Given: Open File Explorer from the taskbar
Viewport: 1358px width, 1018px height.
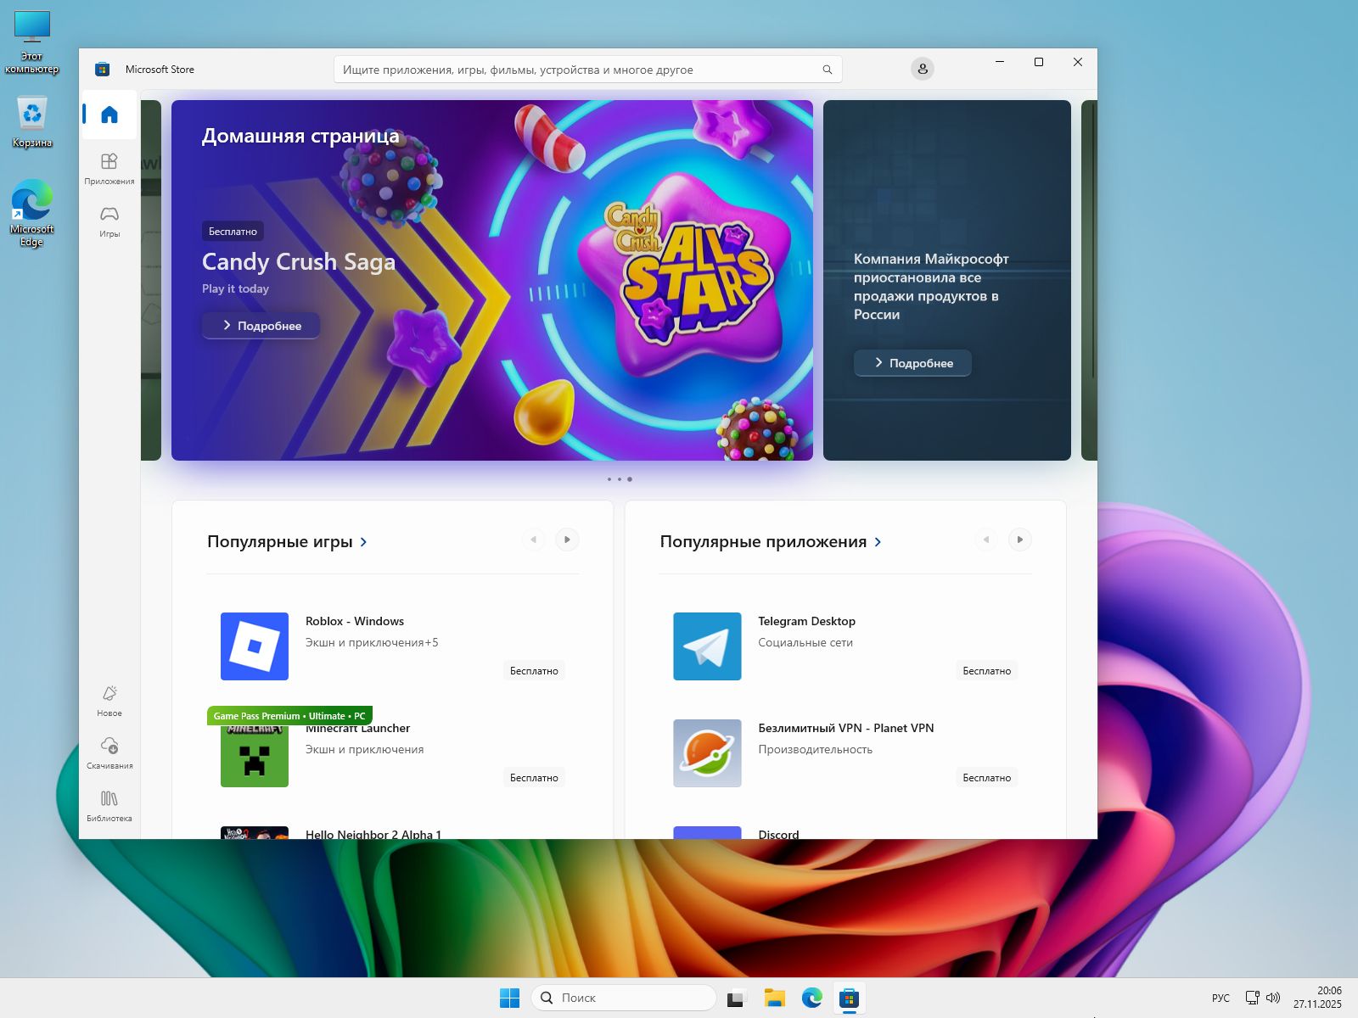Looking at the screenshot, I should (x=774, y=998).
